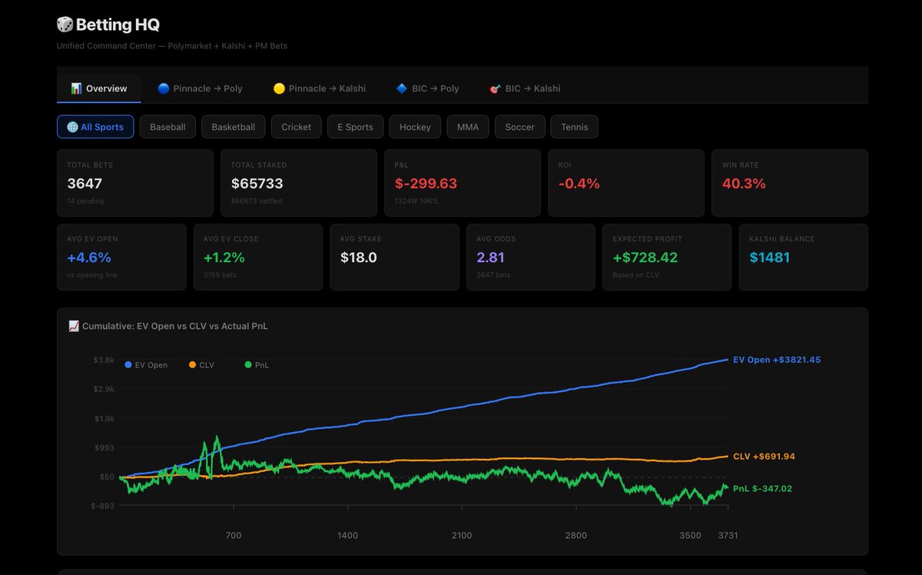
Task: Click the 14 pending text
Action: [x=85, y=201]
